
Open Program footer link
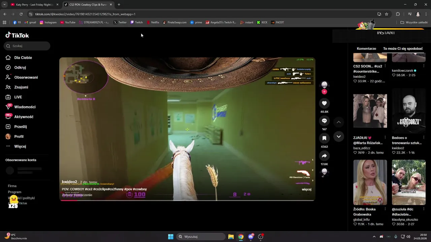14,192
